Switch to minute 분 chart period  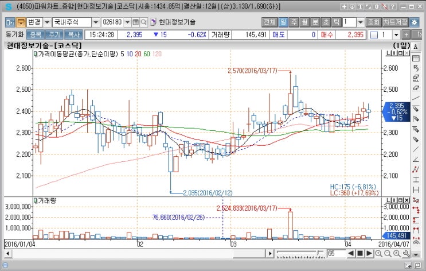[315, 22]
